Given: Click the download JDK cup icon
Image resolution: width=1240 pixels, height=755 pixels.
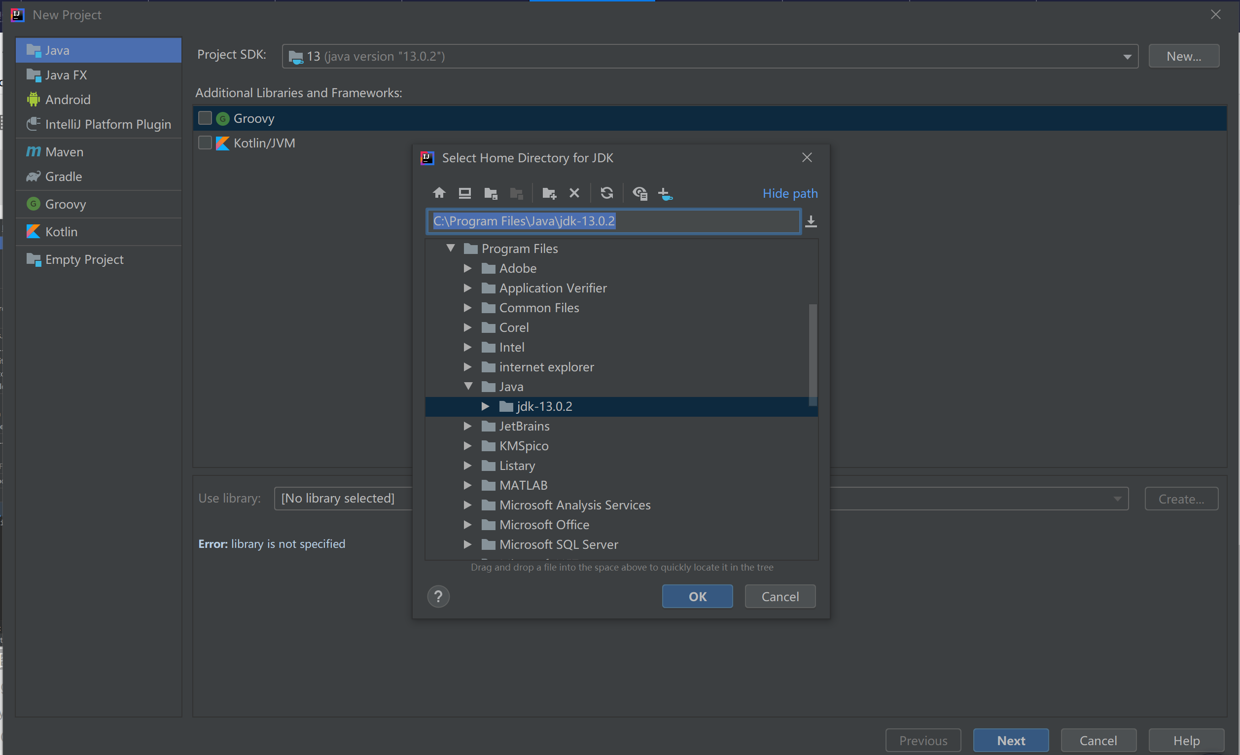Looking at the screenshot, I should pyautogui.click(x=665, y=193).
